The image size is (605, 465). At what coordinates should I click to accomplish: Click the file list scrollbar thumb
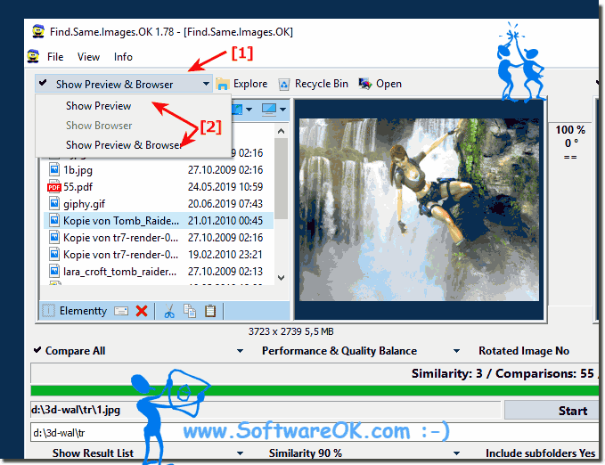(x=282, y=178)
